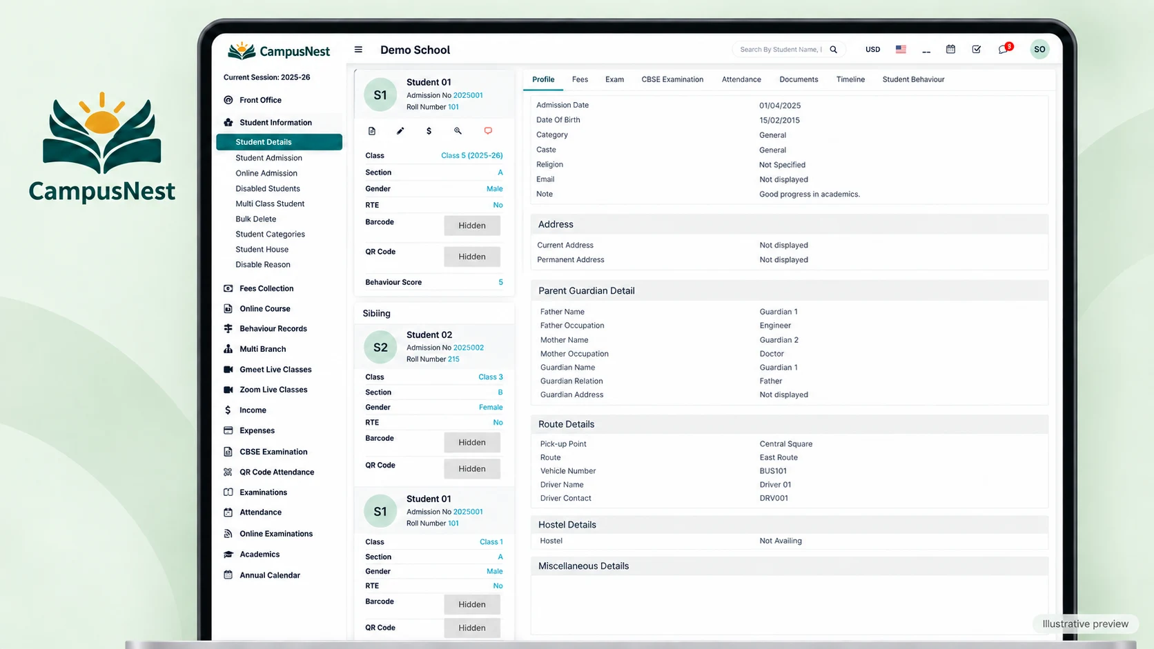
Task: Select Student Details in the sidebar
Action: pyautogui.click(x=279, y=142)
